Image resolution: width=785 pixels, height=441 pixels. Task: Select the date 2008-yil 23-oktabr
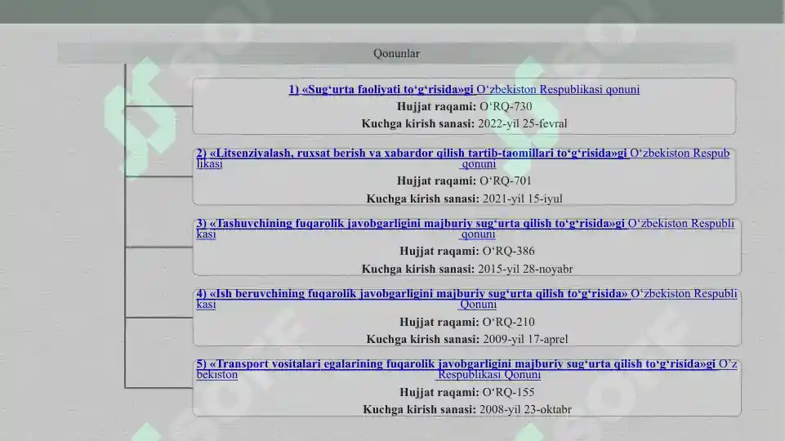(525, 409)
